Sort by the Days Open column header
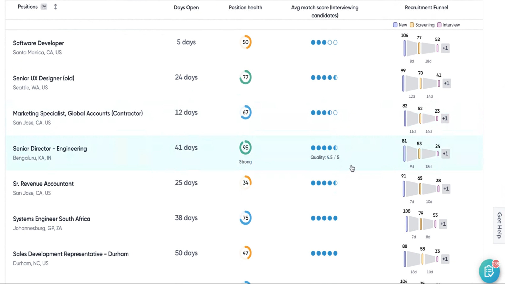 pos(186,7)
